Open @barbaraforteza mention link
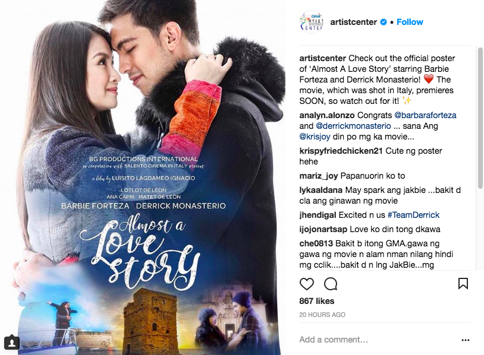The height and width of the screenshot is (355, 484). 425,115
